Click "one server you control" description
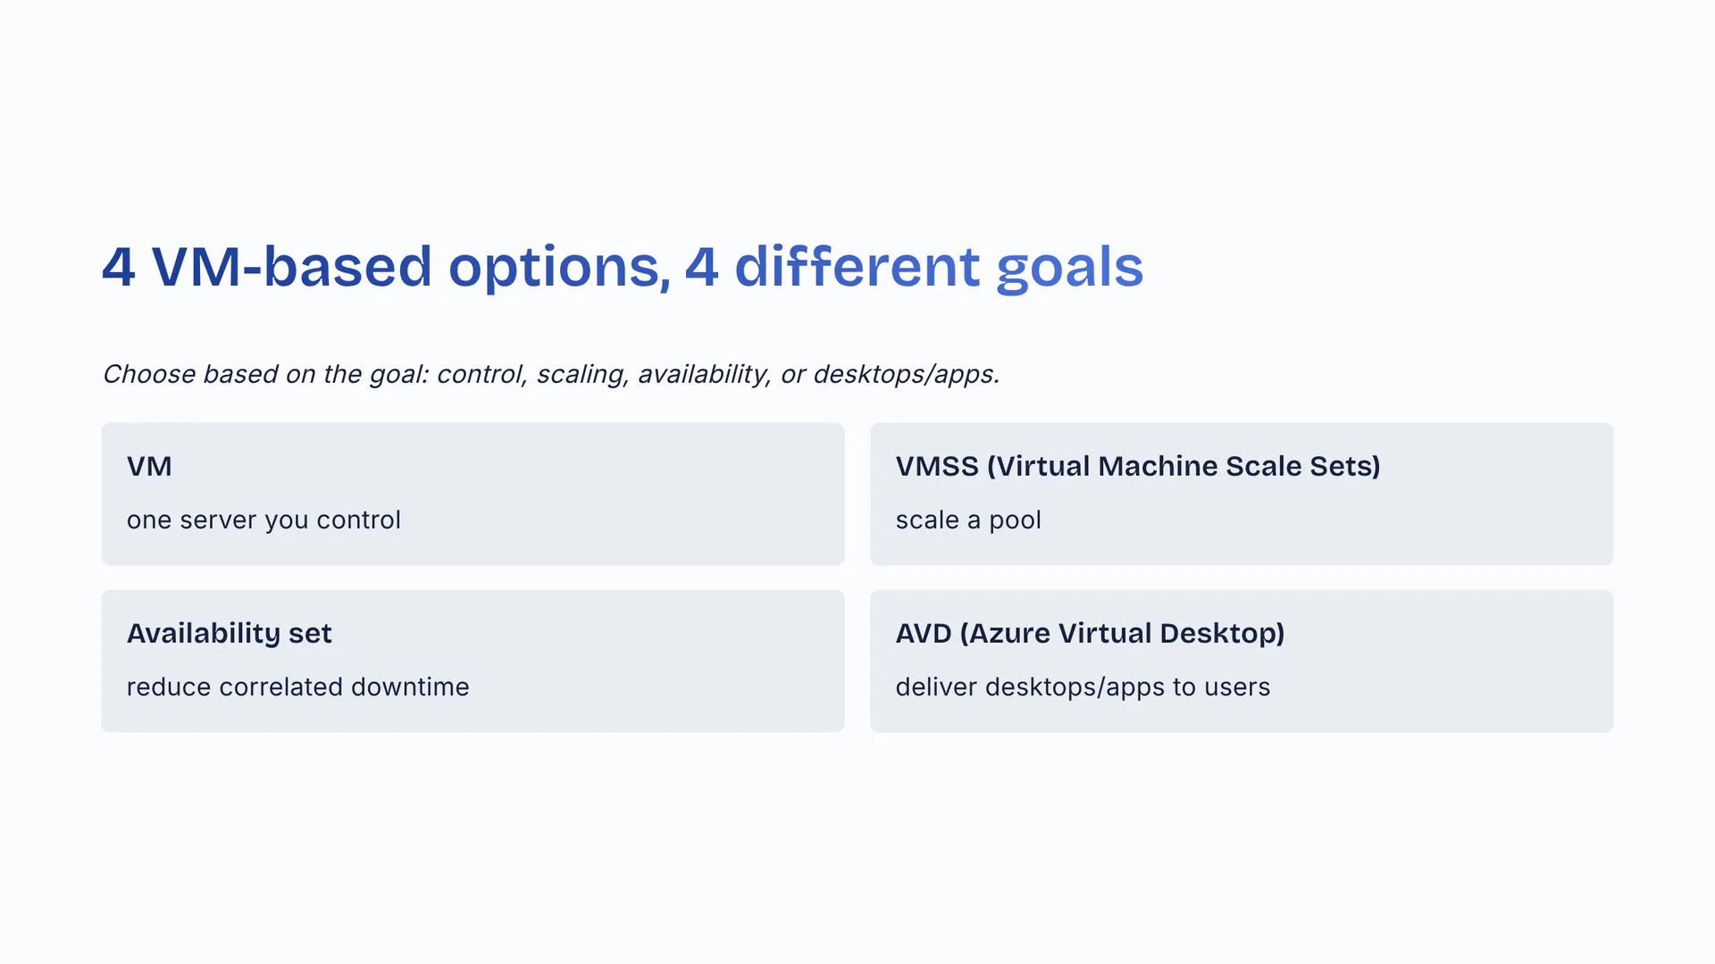 [264, 519]
